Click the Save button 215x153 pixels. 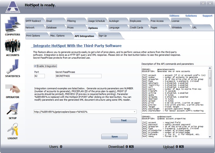(x=115, y=136)
